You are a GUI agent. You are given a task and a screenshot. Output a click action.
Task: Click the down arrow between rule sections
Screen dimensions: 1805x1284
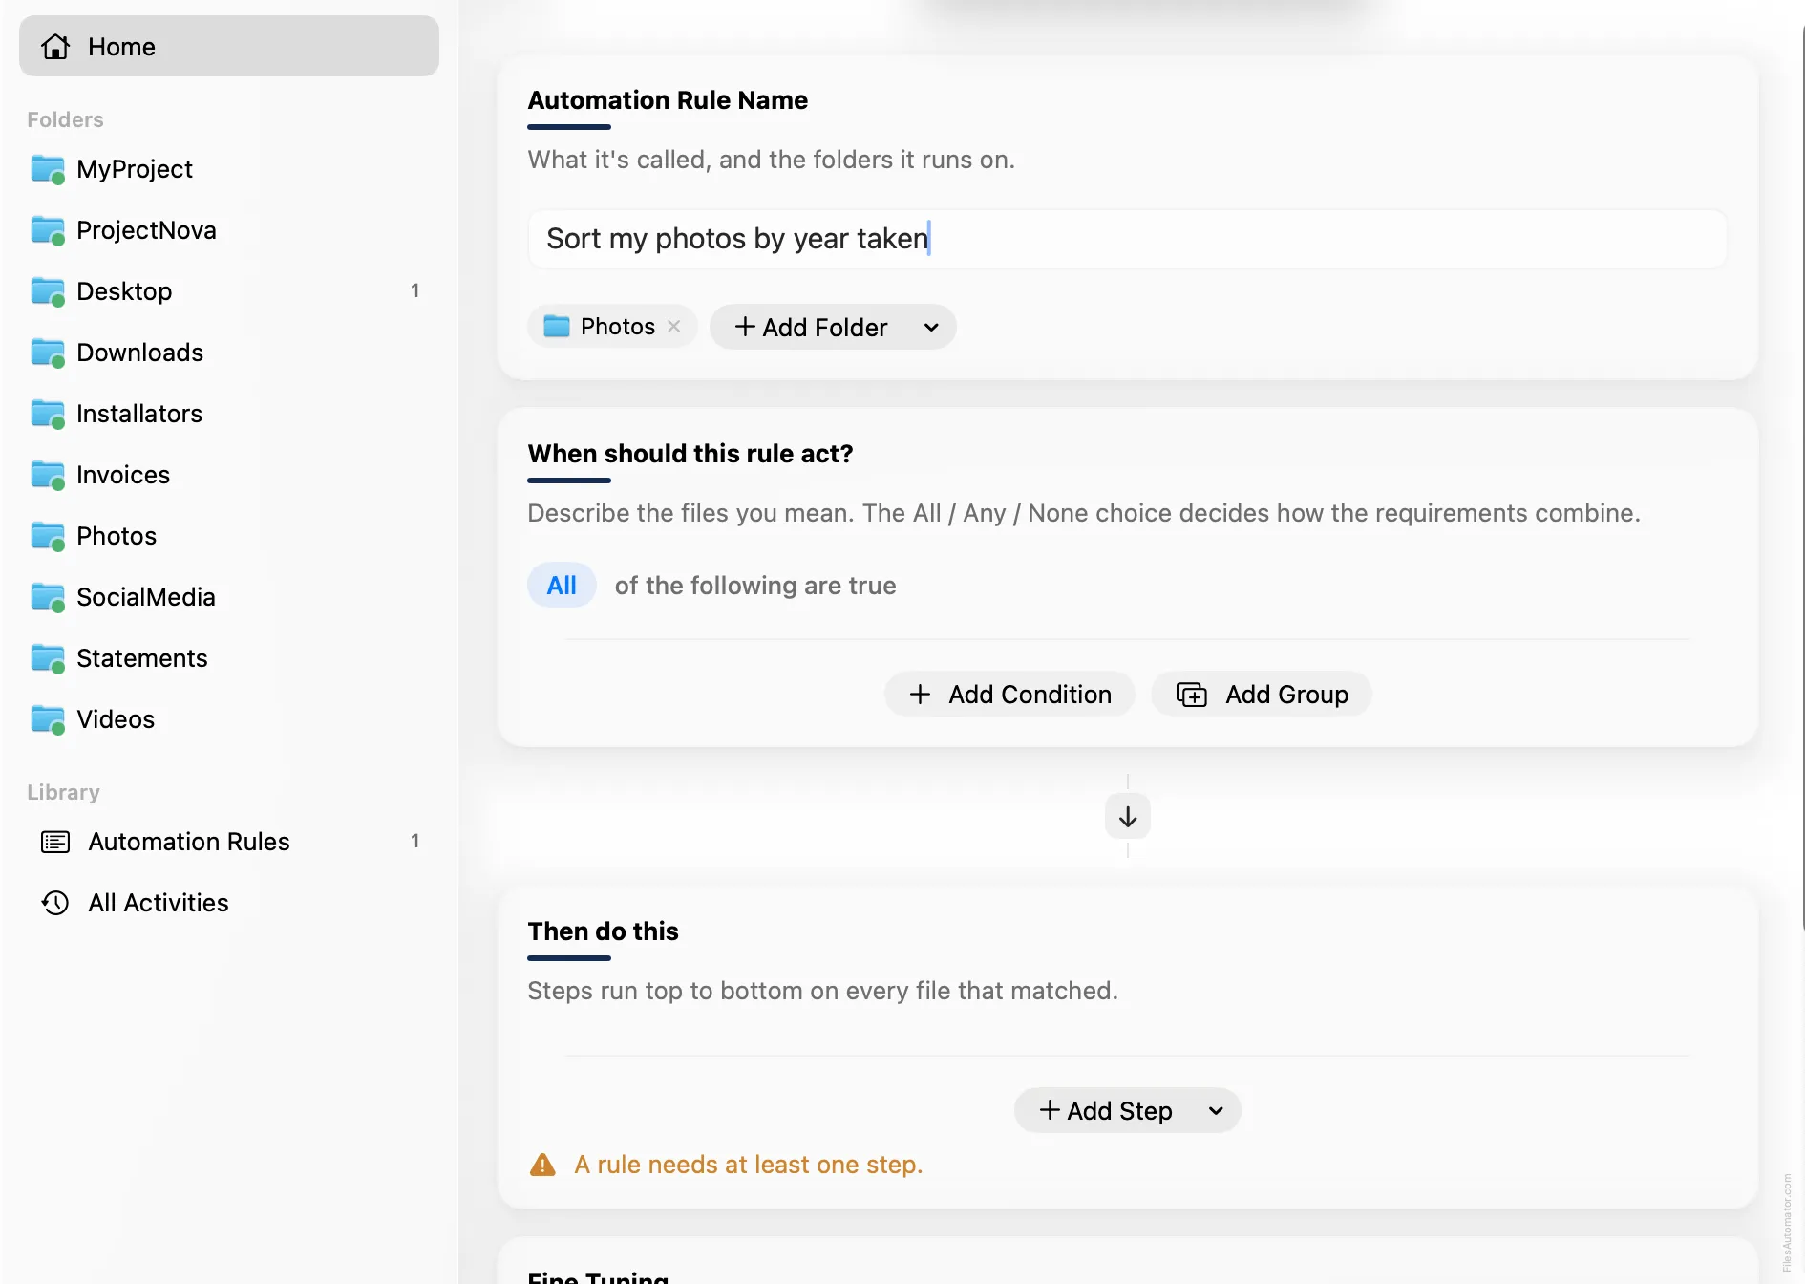[x=1128, y=817]
